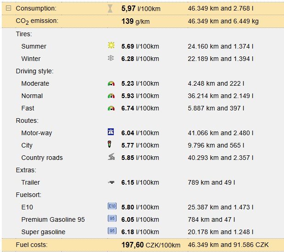Click the 197,60 CZK/100km value
Viewport: 284px width, 252px height.
coord(151,245)
